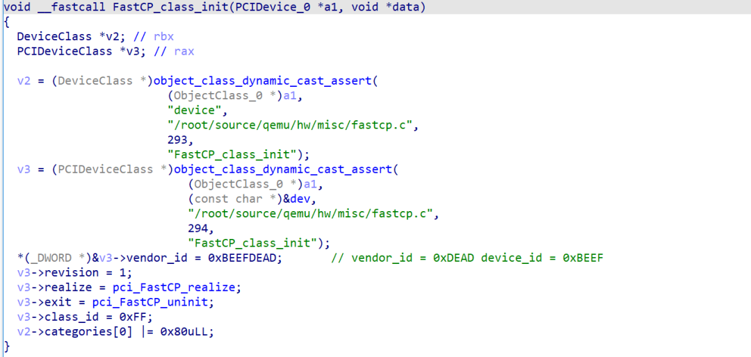
Task: Click the v3->realize field name
Action: (68, 288)
